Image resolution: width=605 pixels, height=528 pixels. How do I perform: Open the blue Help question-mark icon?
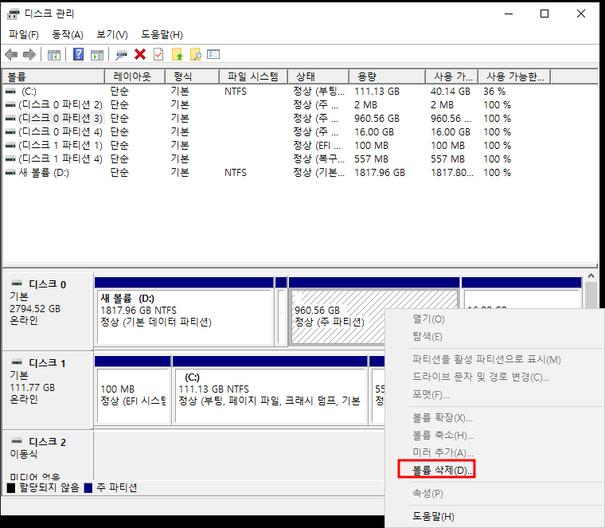click(x=78, y=54)
